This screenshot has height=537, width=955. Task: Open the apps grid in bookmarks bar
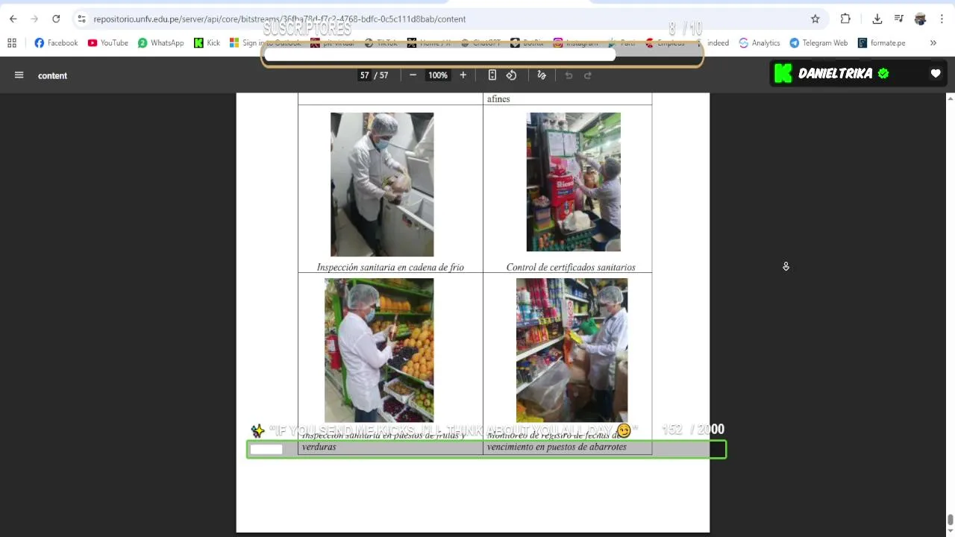click(12, 43)
